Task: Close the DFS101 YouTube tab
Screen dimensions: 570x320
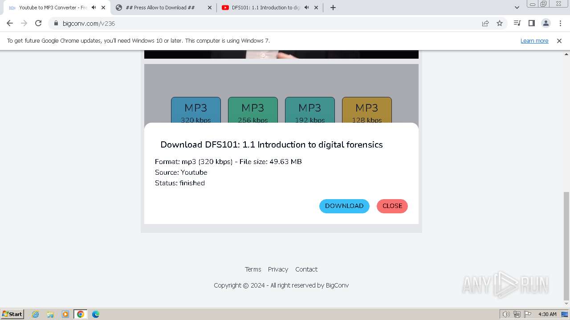Action: point(316,8)
